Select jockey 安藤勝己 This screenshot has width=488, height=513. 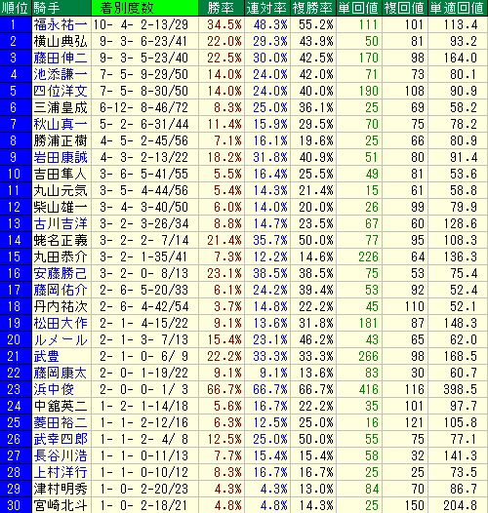point(61,273)
